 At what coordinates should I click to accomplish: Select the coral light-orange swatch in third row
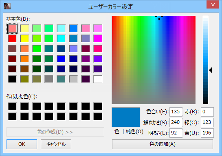[24, 49]
